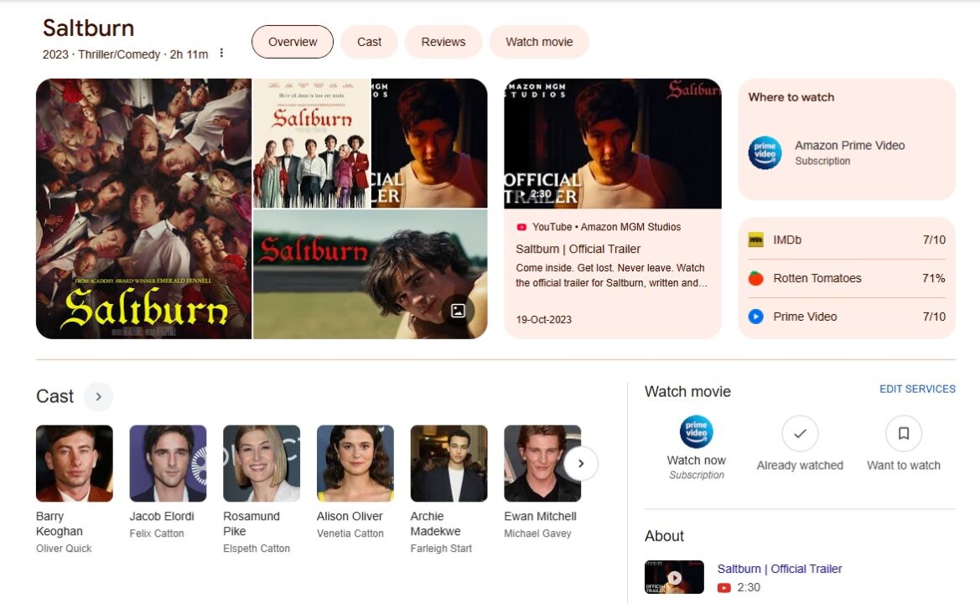Open Archie Madekwe's cast photo
The image size is (980, 603).
pyautogui.click(x=449, y=464)
